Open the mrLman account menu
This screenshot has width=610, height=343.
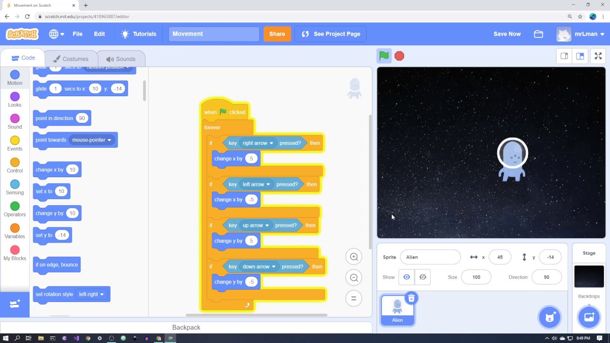[580, 34]
